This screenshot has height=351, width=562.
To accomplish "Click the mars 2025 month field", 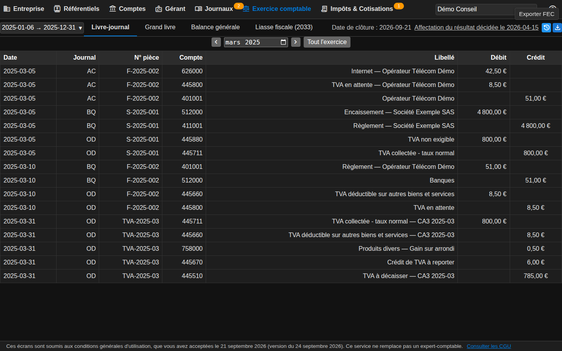I will tap(256, 42).
